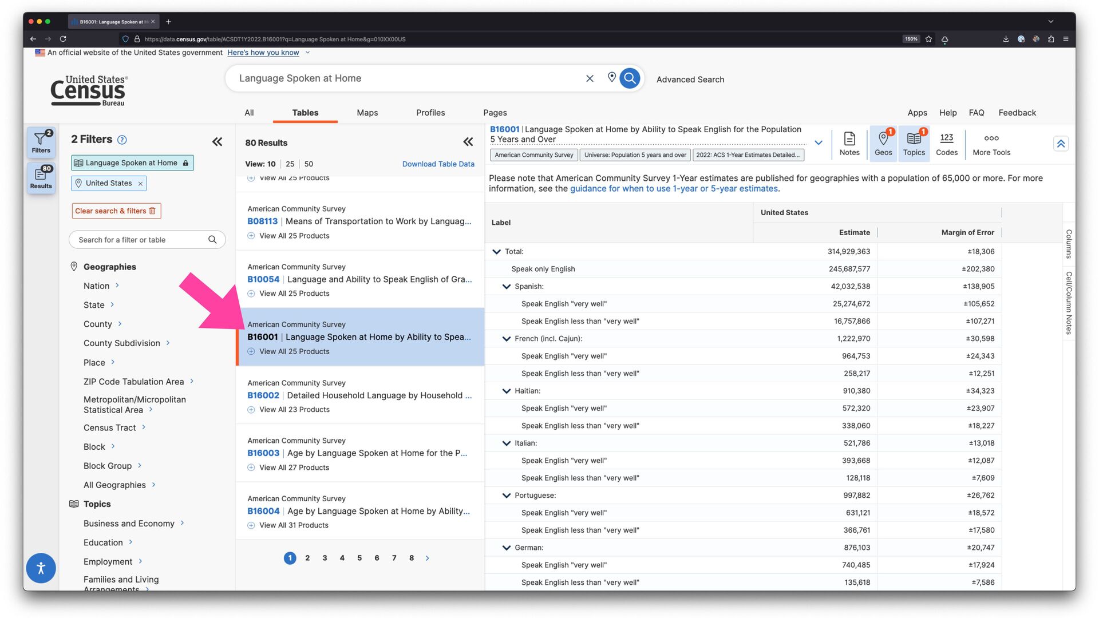Image resolution: width=1099 pixels, height=618 pixels.
Task: Switch to the Maps tab
Action: click(367, 113)
